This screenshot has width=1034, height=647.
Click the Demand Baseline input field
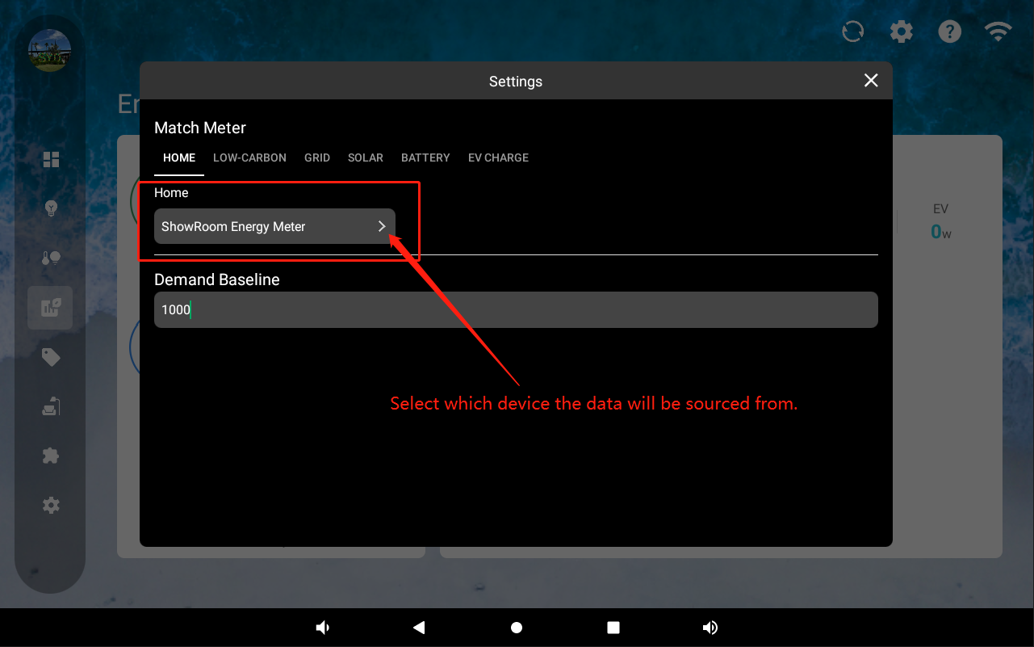516,310
